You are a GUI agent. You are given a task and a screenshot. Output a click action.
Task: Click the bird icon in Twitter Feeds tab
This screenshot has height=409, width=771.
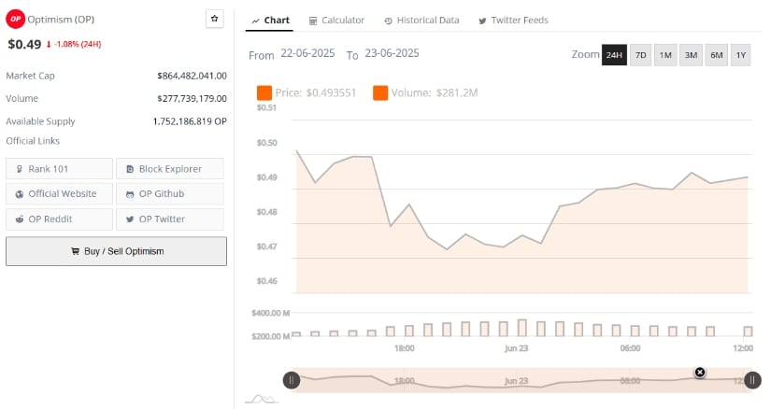482,21
